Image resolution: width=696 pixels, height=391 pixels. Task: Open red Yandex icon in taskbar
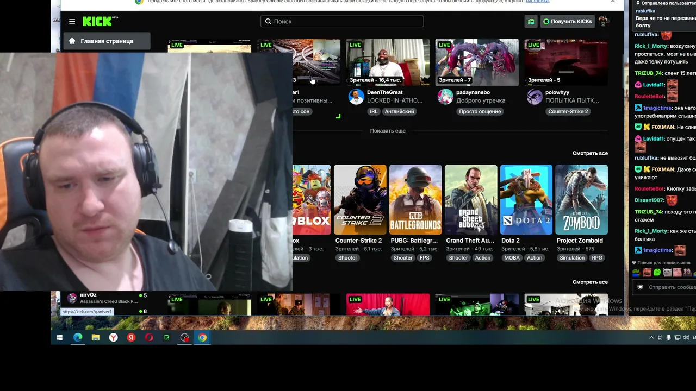pos(131,338)
